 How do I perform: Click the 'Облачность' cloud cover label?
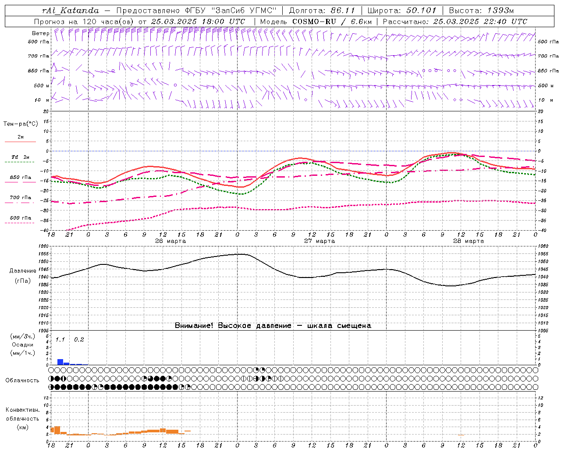click(22, 380)
